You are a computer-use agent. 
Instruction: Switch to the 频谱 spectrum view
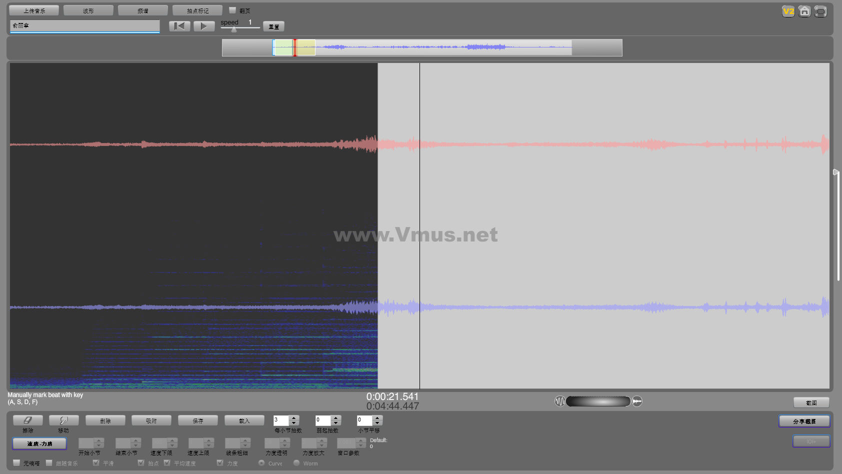pos(143,10)
